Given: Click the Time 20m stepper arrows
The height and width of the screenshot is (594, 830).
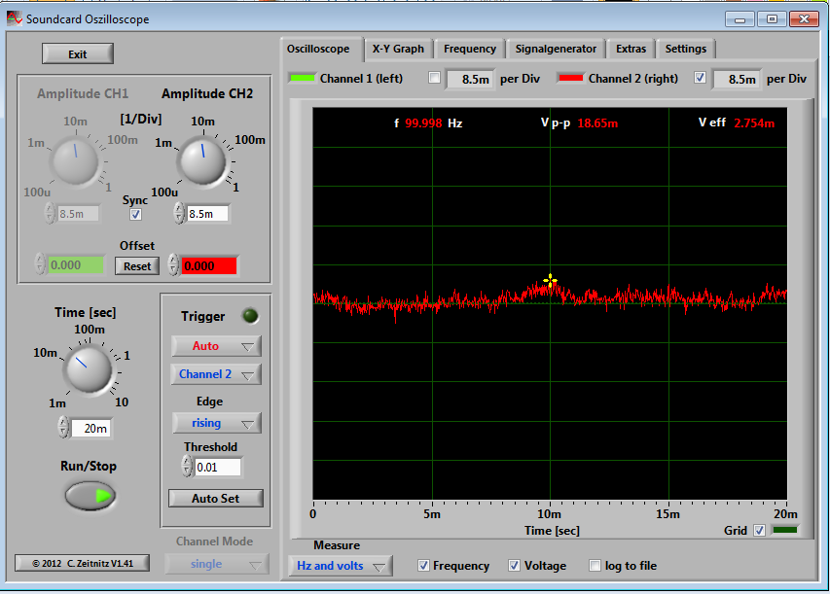Looking at the screenshot, I should coord(63,428).
